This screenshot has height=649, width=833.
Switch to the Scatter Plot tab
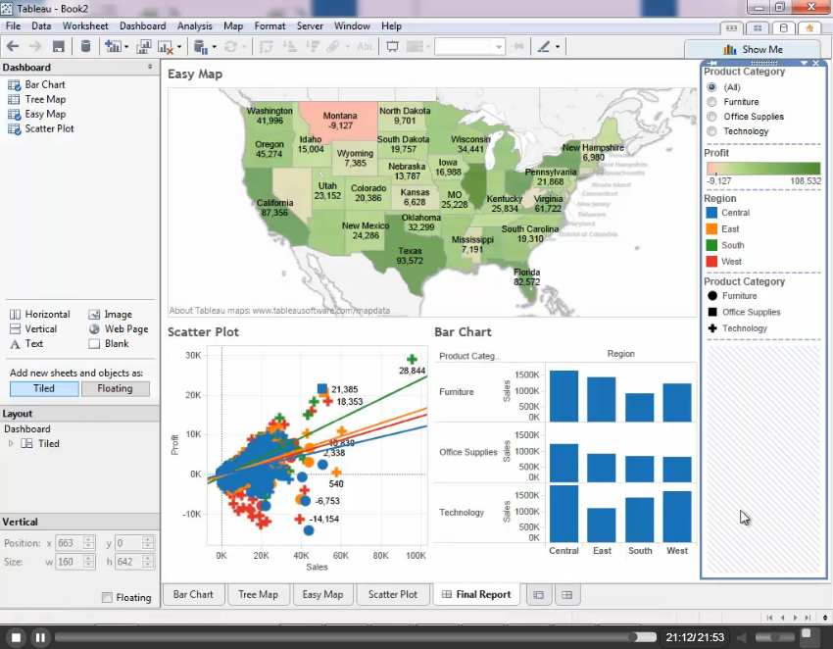coord(392,594)
